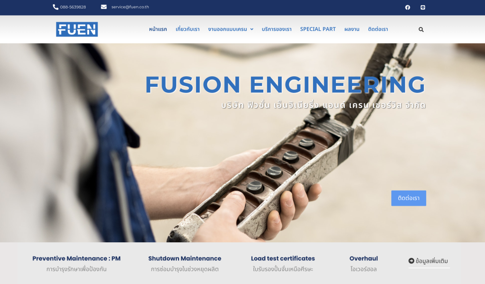Screen dimensions: 485x284
Task: Open the LINE social icon
Action: pos(423,7)
